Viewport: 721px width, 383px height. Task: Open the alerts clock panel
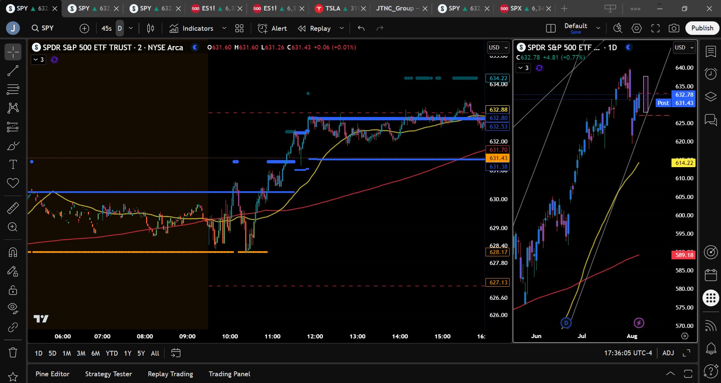(x=711, y=74)
